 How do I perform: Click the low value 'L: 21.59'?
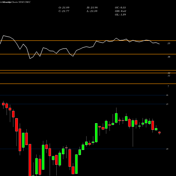tap(92, 11)
